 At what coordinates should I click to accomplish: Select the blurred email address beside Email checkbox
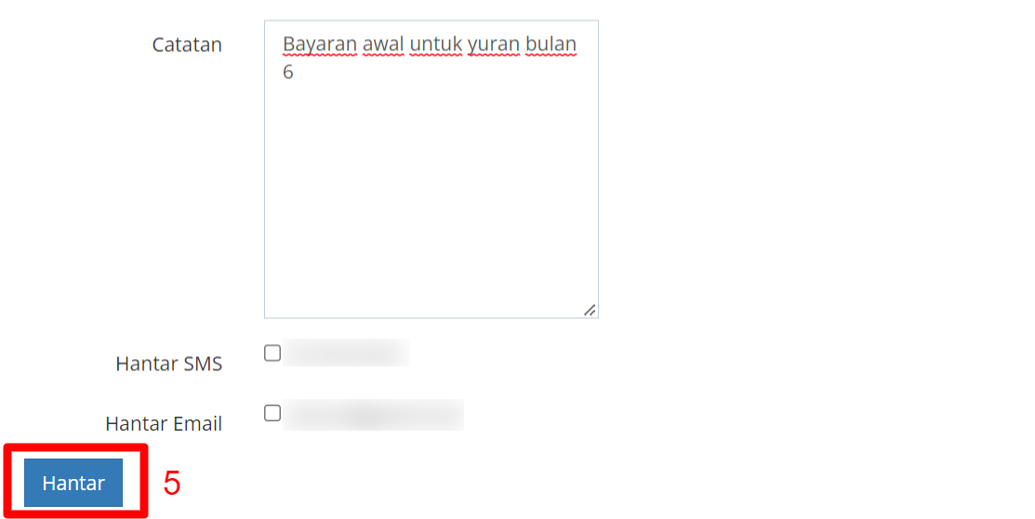(373, 415)
